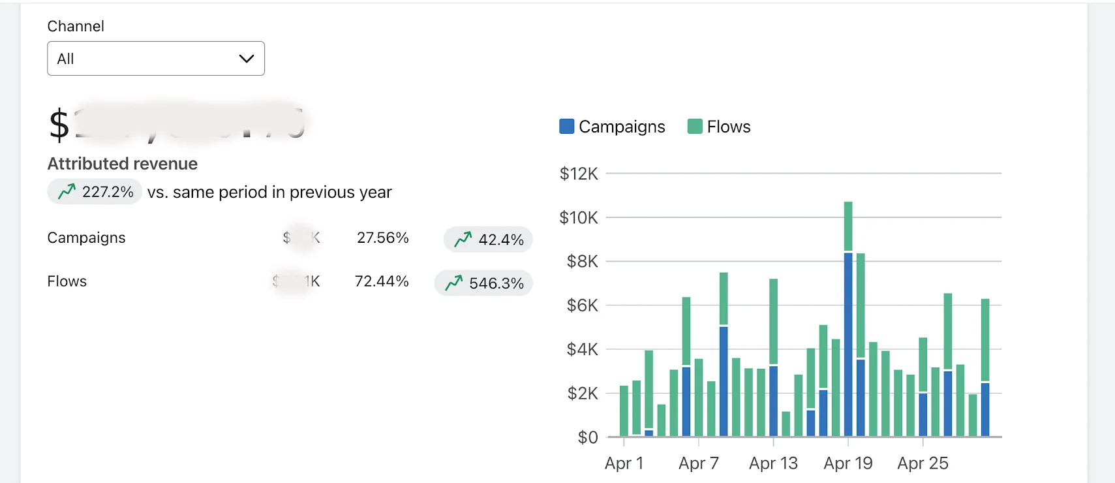Click the Apr 1 axis label
Image resolution: width=1115 pixels, height=483 pixels.
[x=624, y=463]
